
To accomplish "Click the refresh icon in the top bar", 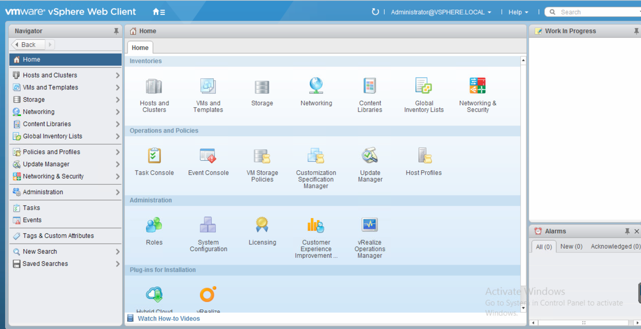I will tap(375, 12).
